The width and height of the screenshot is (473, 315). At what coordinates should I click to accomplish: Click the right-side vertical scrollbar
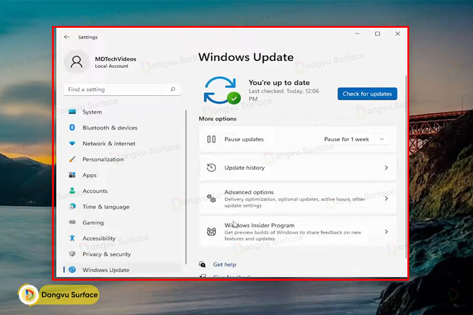tap(406, 167)
